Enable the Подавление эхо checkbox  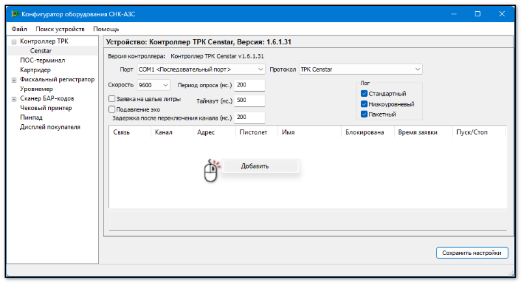(111, 109)
